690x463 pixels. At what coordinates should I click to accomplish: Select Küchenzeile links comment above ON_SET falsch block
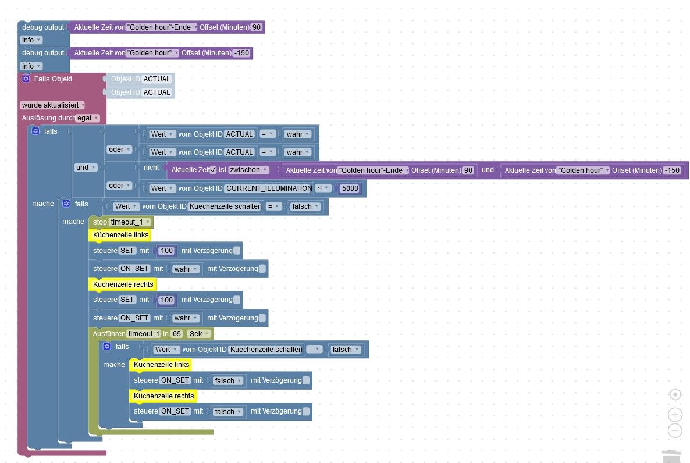point(162,365)
